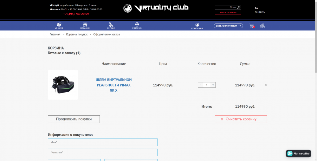Click the Pimax headset product thumbnail

click(x=63, y=85)
